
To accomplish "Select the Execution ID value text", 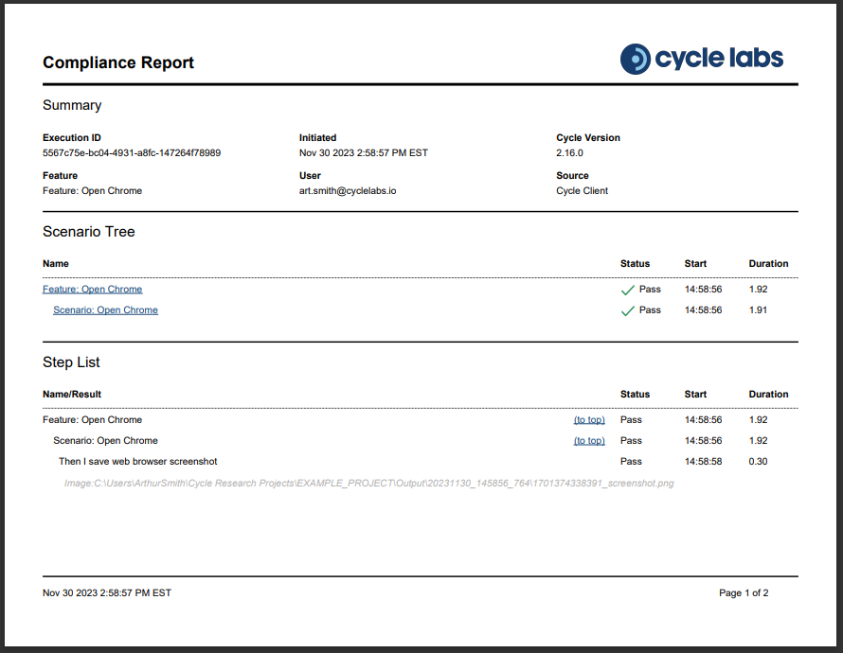I will tap(132, 153).
